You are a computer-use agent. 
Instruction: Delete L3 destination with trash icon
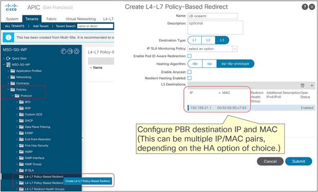[303, 86]
